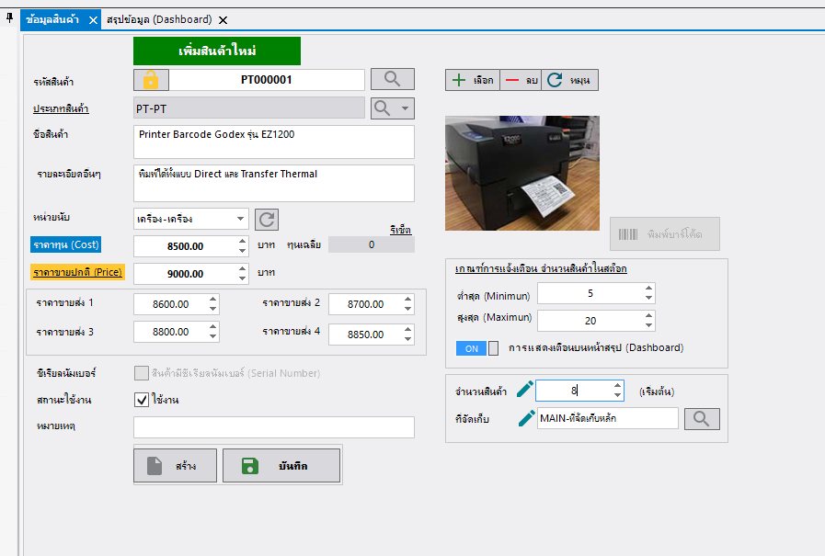This screenshot has height=556, width=825.
Task: Increase the product quantity with up arrow
Action: [617, 386]
